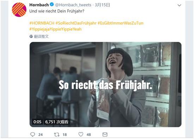Open the 3月15日 tweet date link
194x139 pixels.
[x=102, y=5]
